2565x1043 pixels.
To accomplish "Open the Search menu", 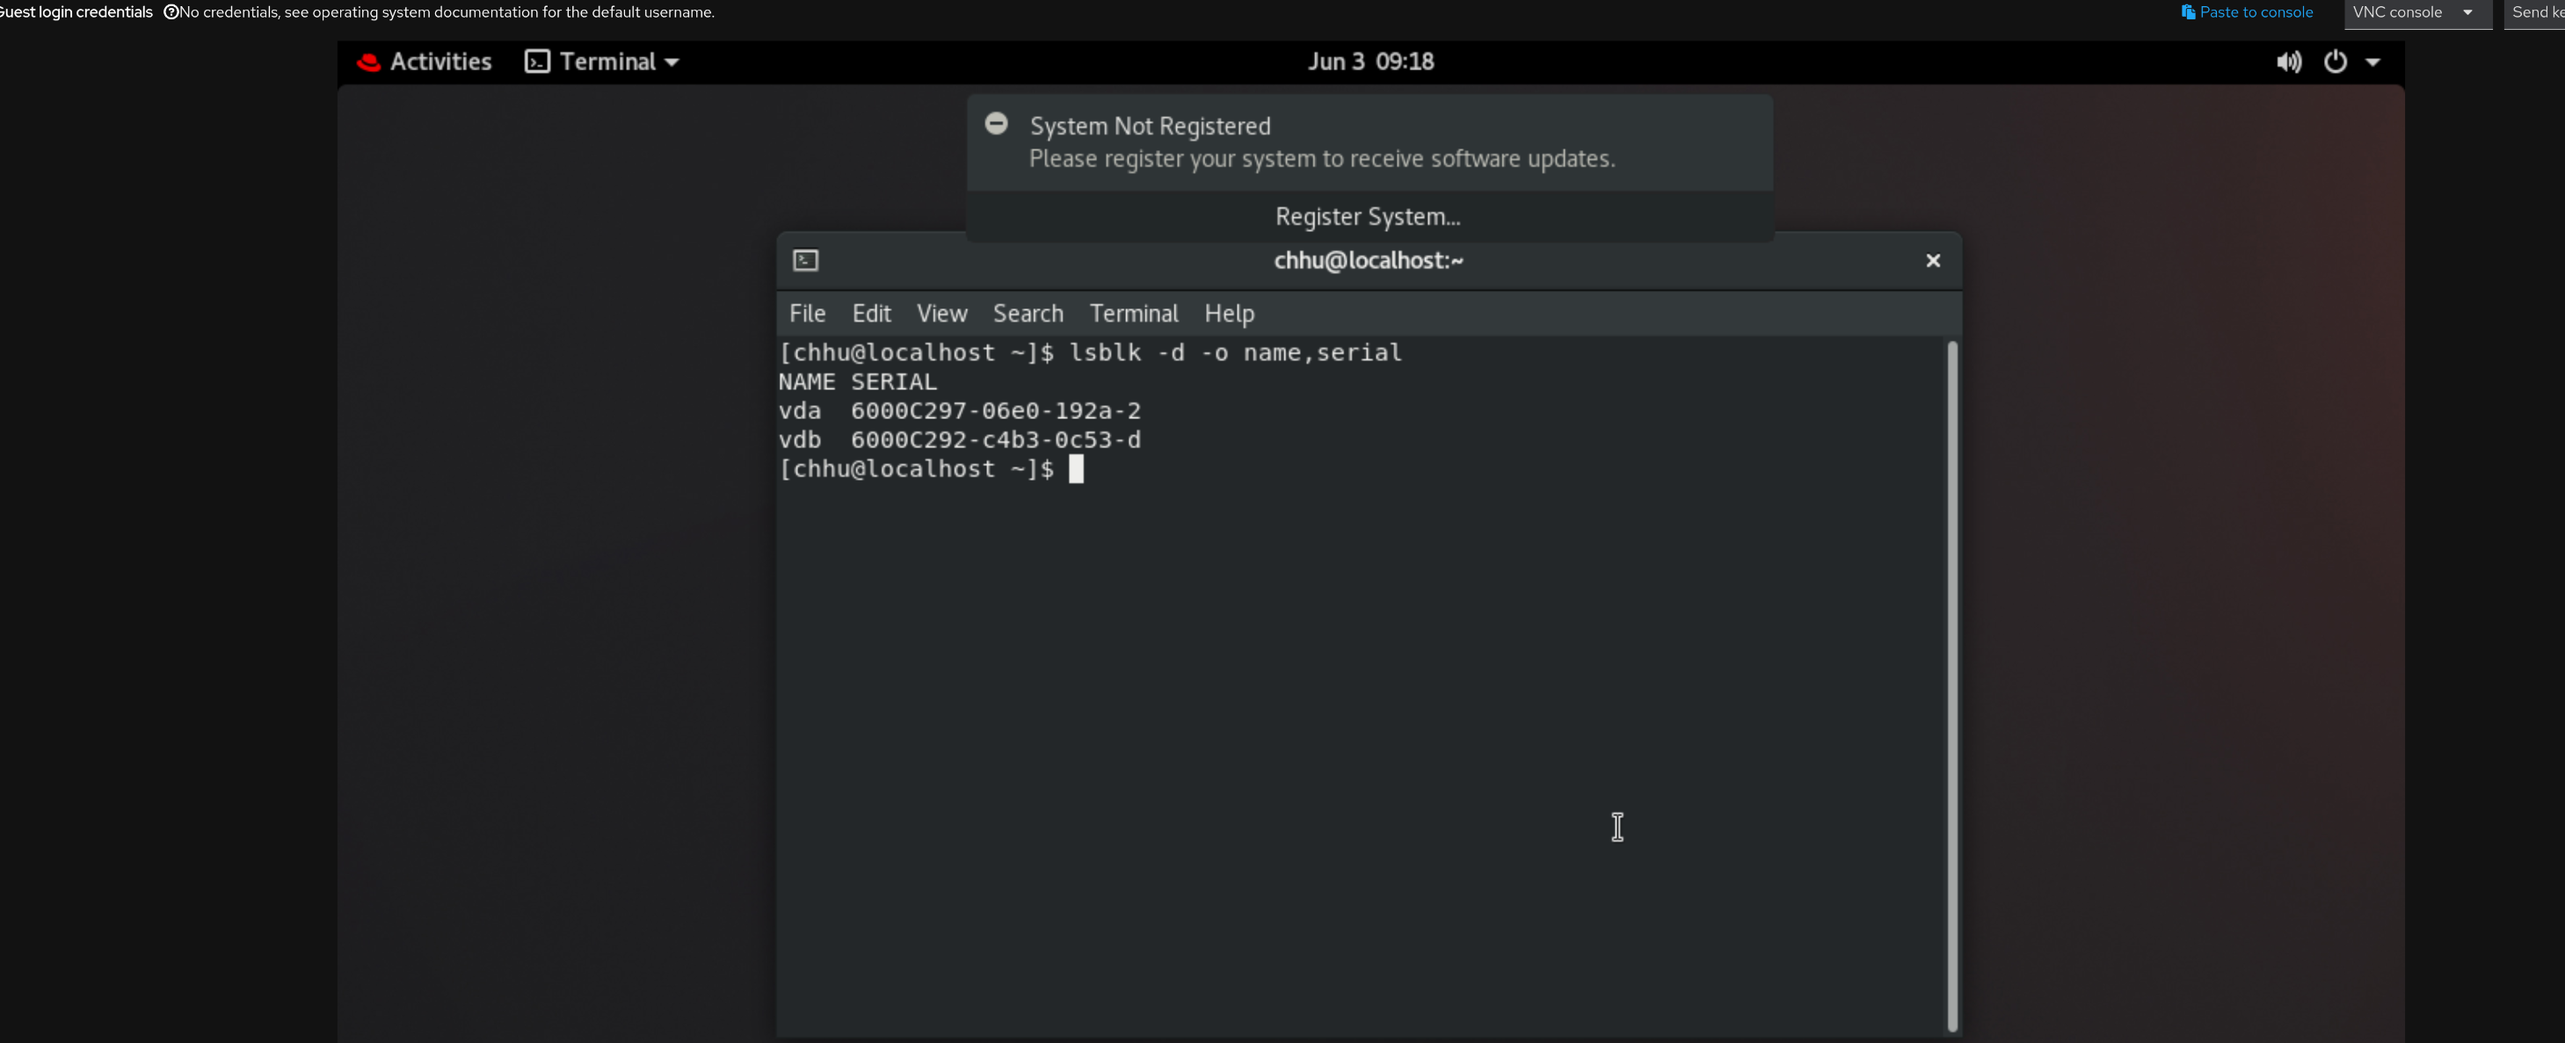I will point(1028,314).
